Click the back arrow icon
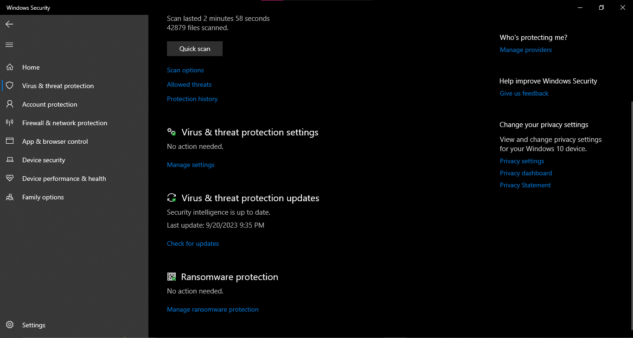 click(9, 24)
